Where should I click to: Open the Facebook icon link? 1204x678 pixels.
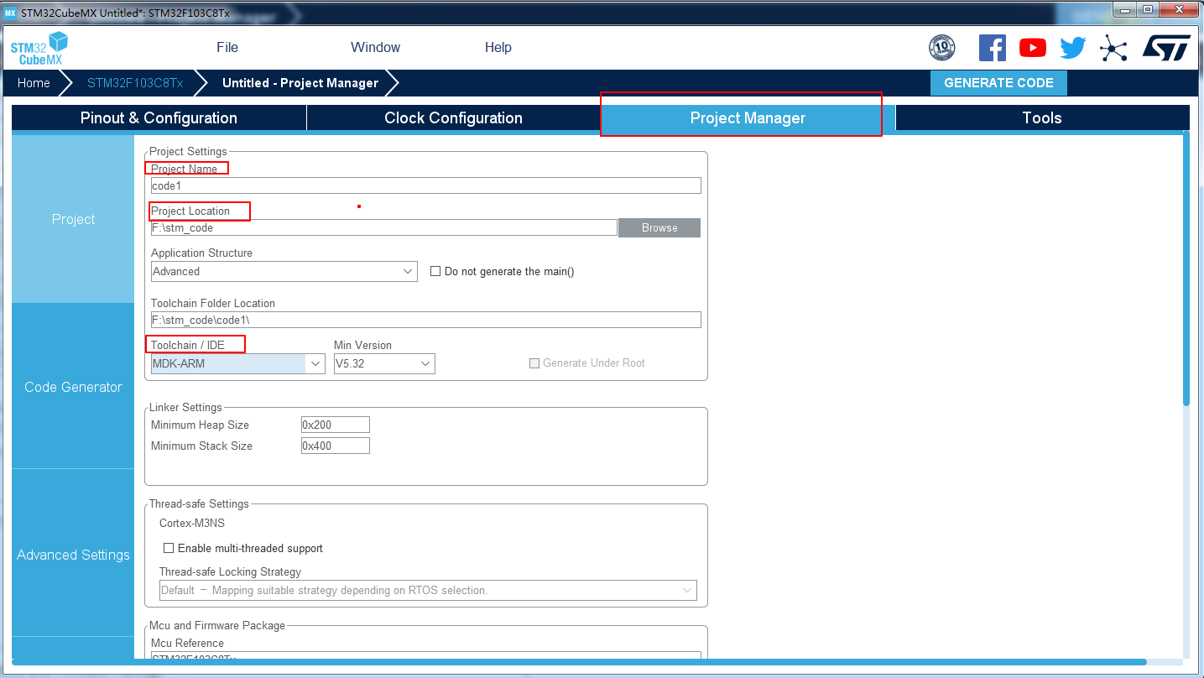click(993, 48)
